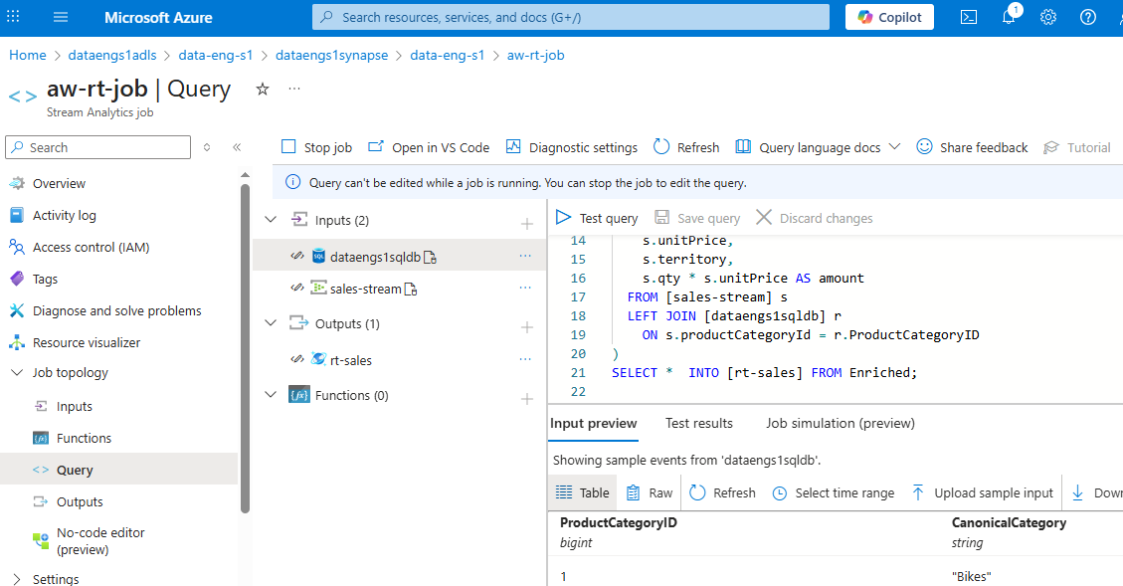Collapse the Functions (0) group
Screen dimensions: 1123x586
[x=271, y=395]
